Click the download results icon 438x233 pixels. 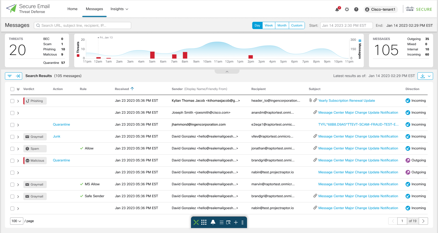(x=422, y=76)
